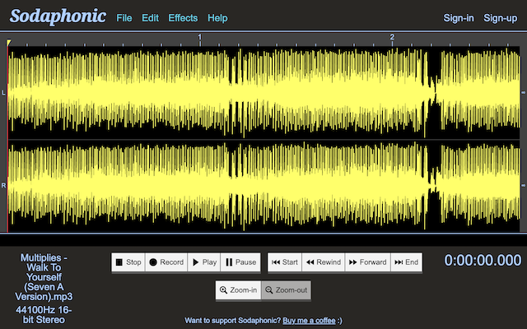Click the R channel label

point(3,186)
